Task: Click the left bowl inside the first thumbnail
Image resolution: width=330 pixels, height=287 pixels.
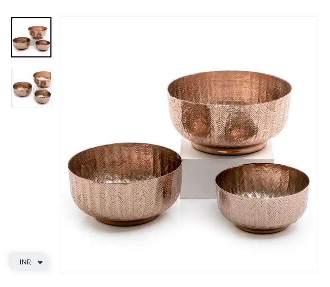Action: tap(22, 43)
